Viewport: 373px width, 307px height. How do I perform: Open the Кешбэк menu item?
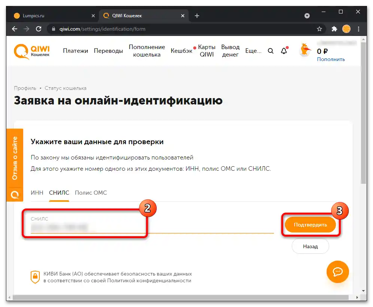(182, 51)
